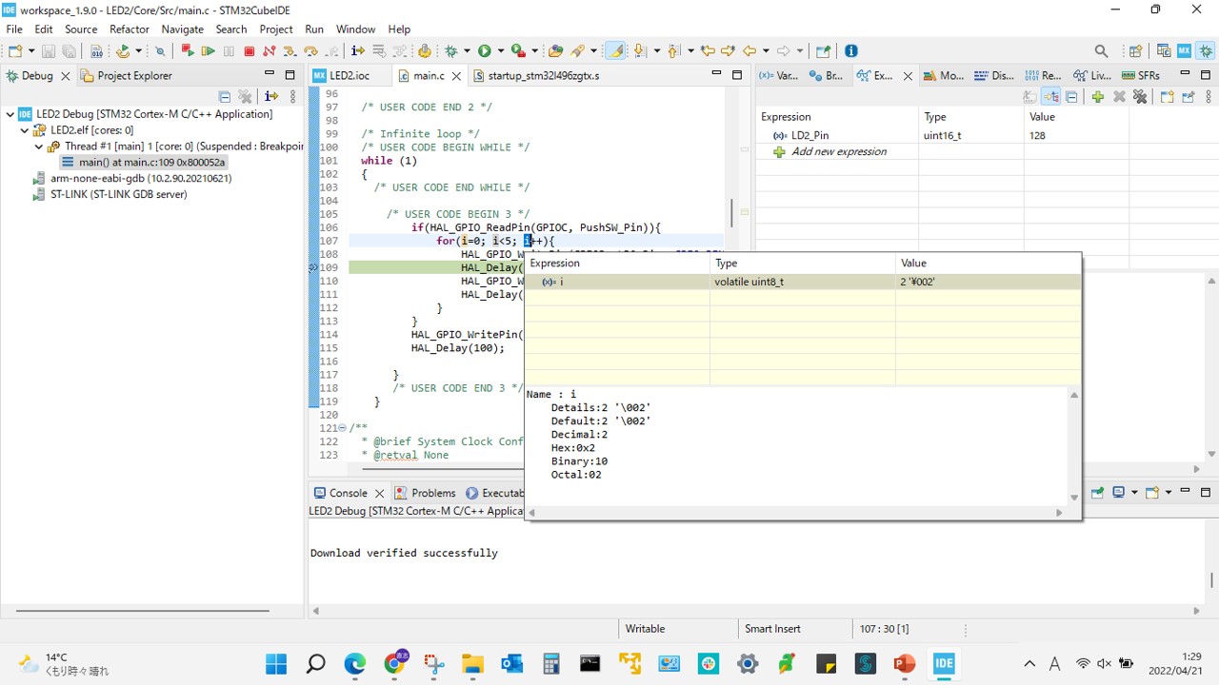Click the taskbar volume icon

(1105, 663)
